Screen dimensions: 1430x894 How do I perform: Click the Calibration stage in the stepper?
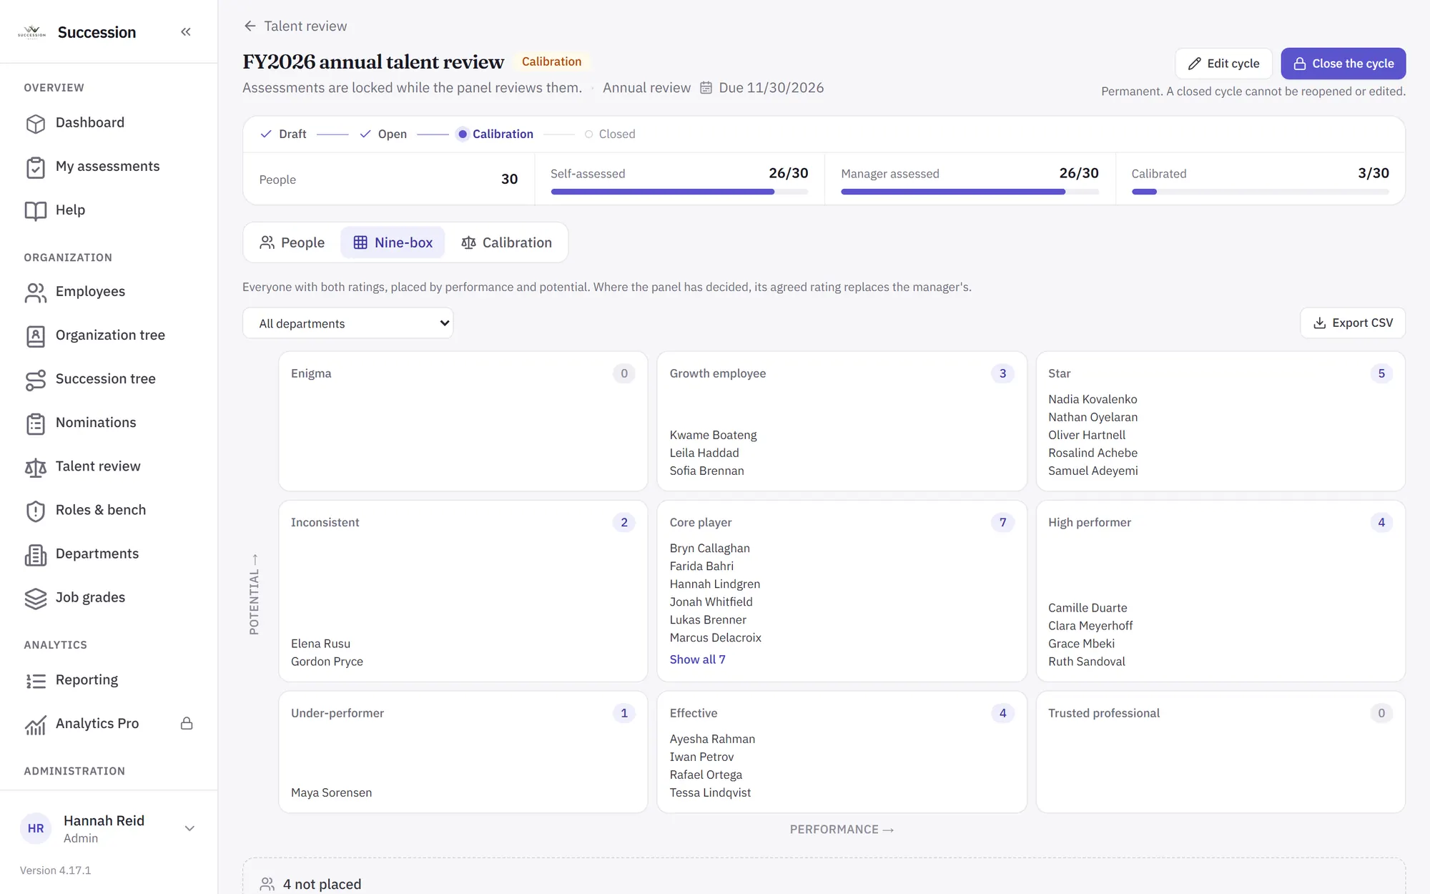pyautogui.click(x=495, y=134)
